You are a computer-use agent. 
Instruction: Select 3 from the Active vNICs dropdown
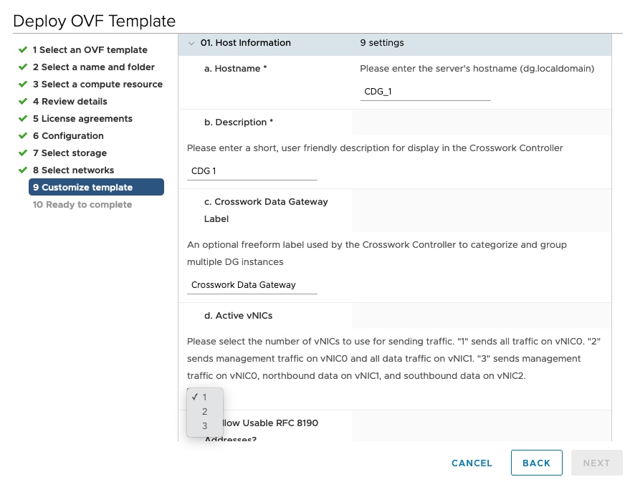205,424
